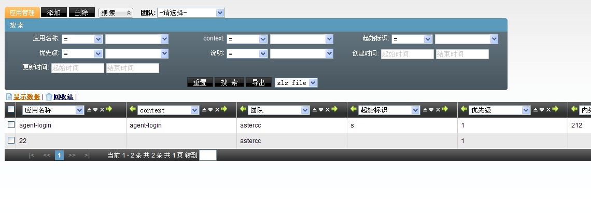Collapse the 搜索 panel toggle in toolbar
591x213 pixels.
[116, 12]
